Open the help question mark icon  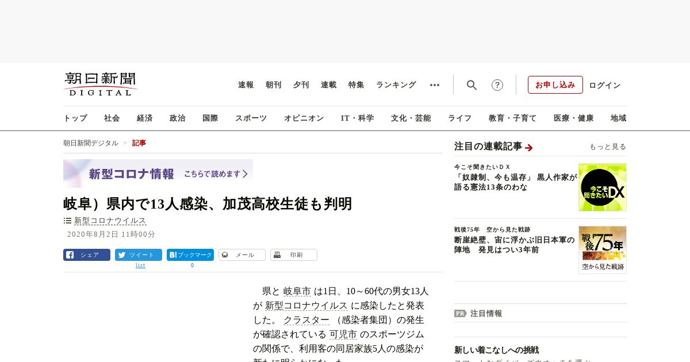[497, 85]
